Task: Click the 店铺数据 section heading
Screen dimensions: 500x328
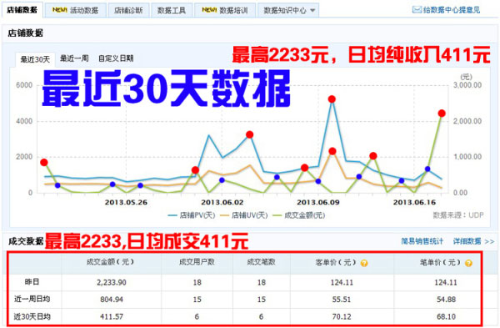Action: [25, 33]
